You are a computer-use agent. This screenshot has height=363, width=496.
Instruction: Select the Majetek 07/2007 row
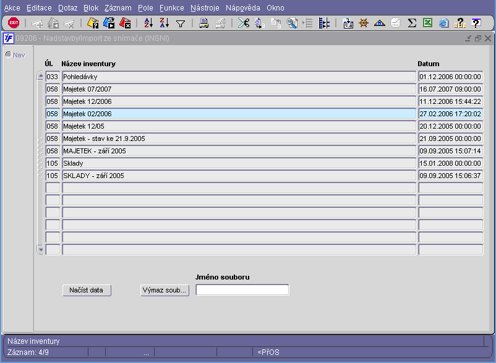click(239, 89)
